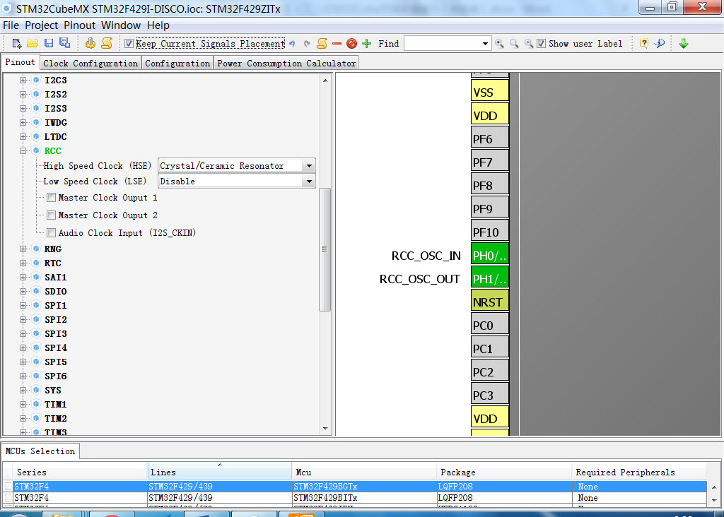Expand the SYS tree node
The image size is (724, 517).
click(23, 390)
